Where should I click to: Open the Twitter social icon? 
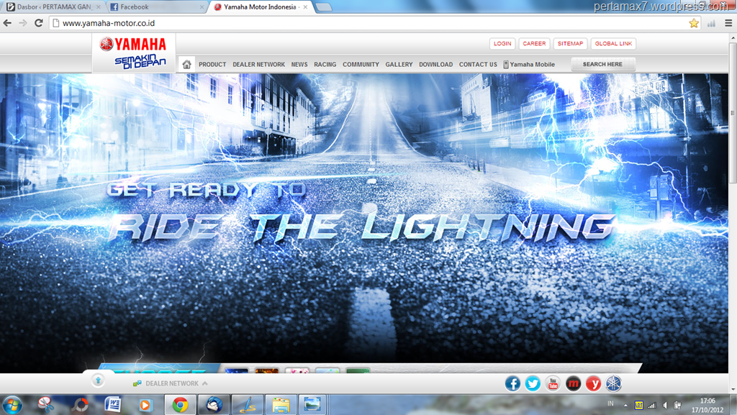[x=533, y=383]
